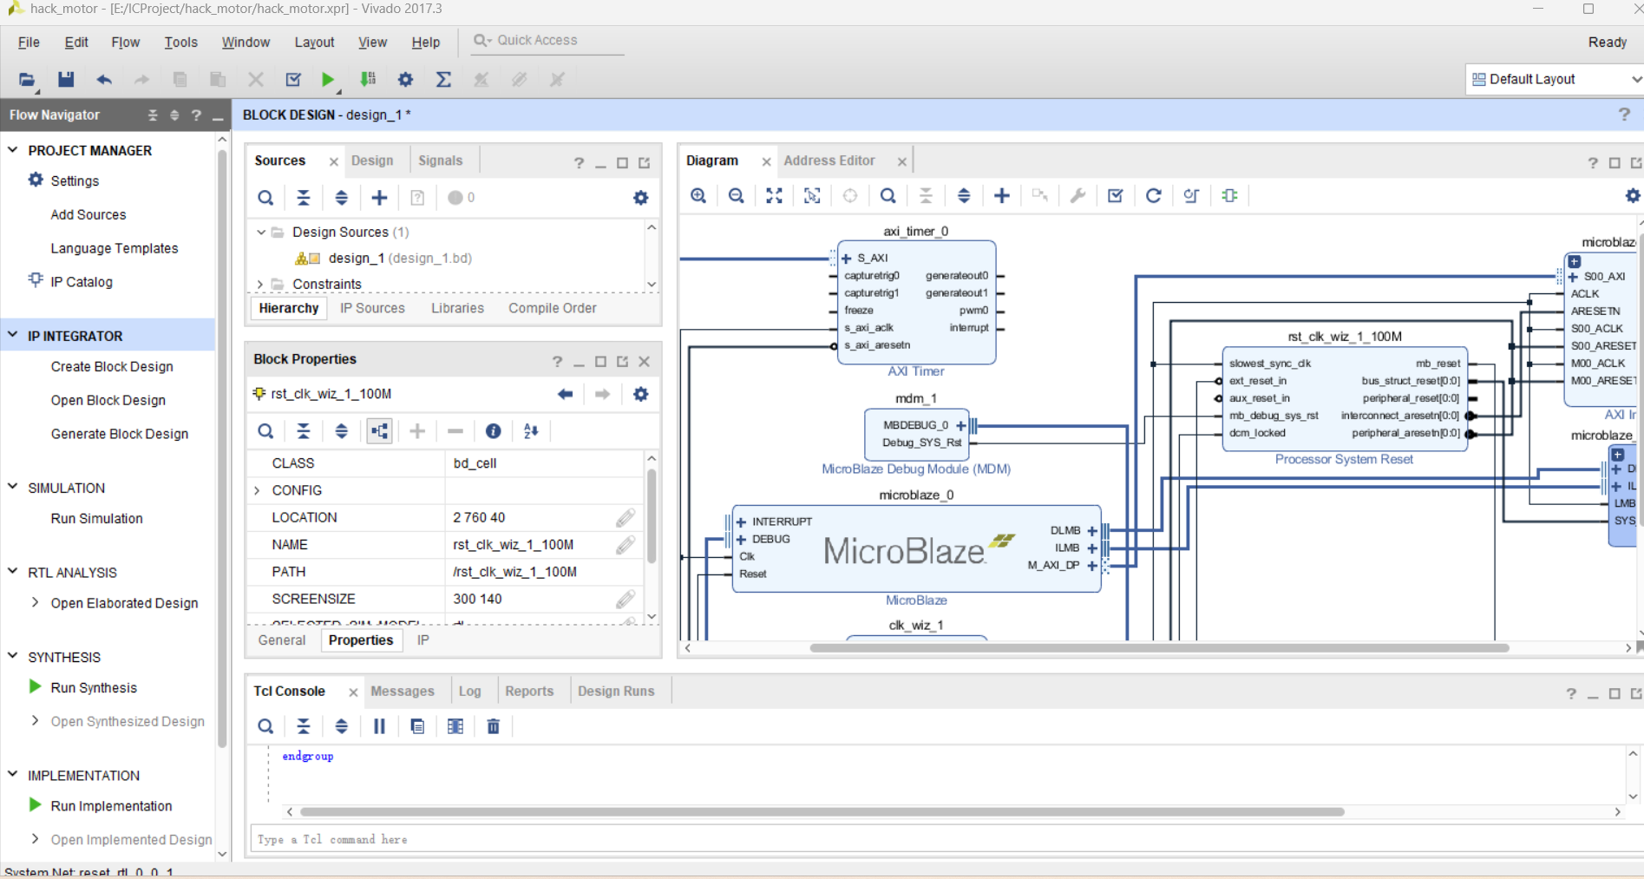Click the Regenerate Layout icon in diagram toolbar
The width and height of the screenshot is (1644, 879).
pyautogui.click(x=1153, y=195)
